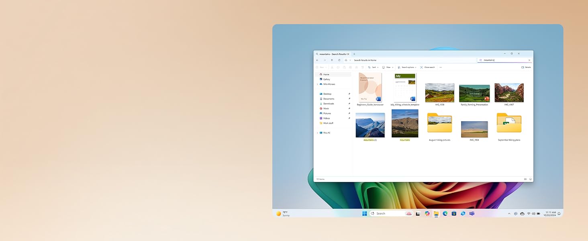Screen dimensions: 588x241
Task: Open the See more (three dots) menu
Action: click(441, 67)
